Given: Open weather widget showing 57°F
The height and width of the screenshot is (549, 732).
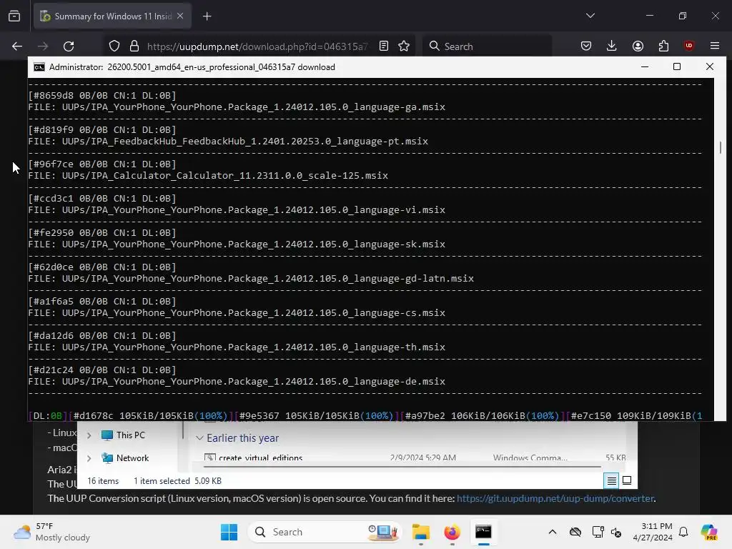Looking at the screenshot, I should (x=51, y=532).
